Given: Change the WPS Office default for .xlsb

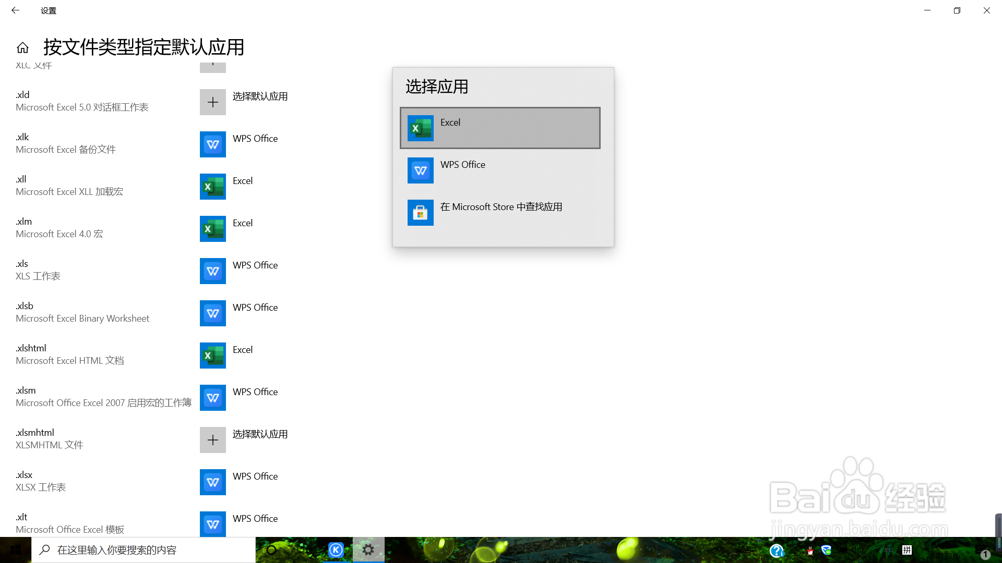Looking at the screenshot, I should click(255, 308).
